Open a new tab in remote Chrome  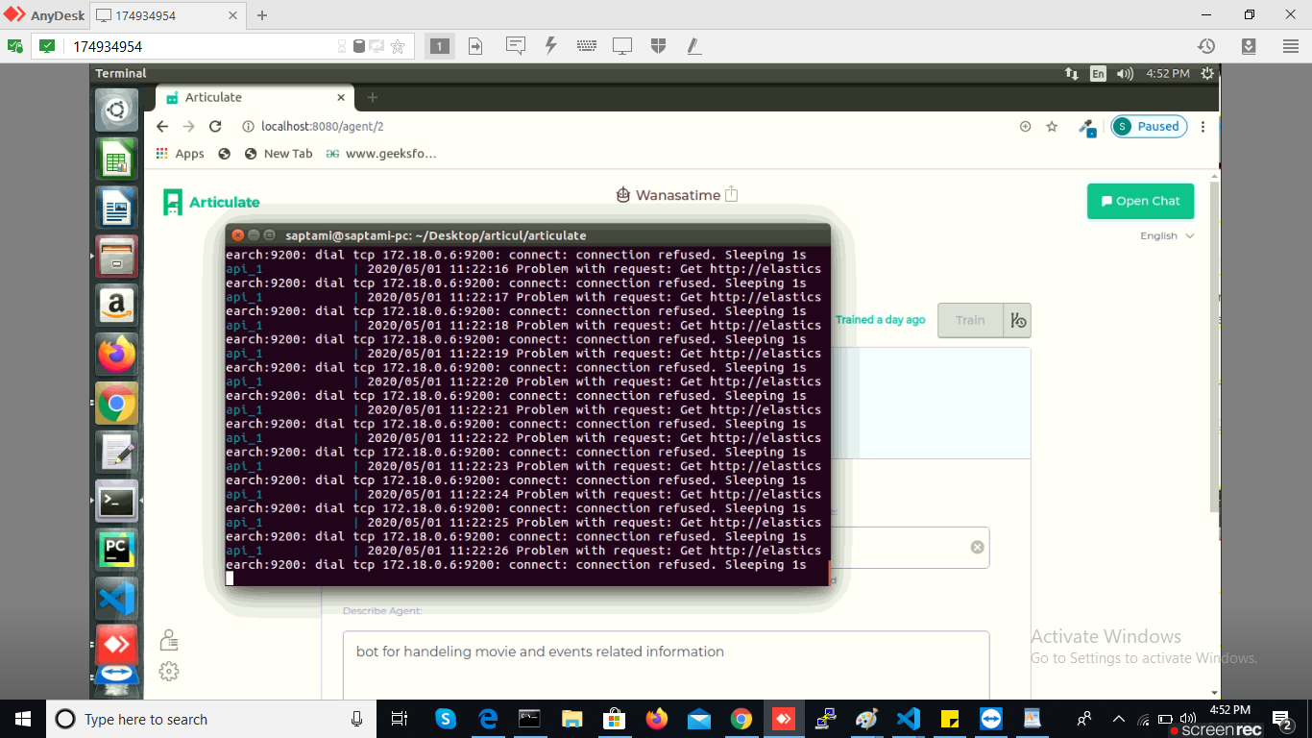pyautogui.click(x=373, y=97)
